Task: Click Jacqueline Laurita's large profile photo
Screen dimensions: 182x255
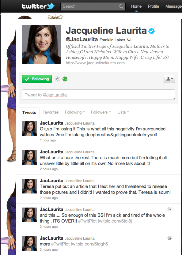Action: click(42, 44)
